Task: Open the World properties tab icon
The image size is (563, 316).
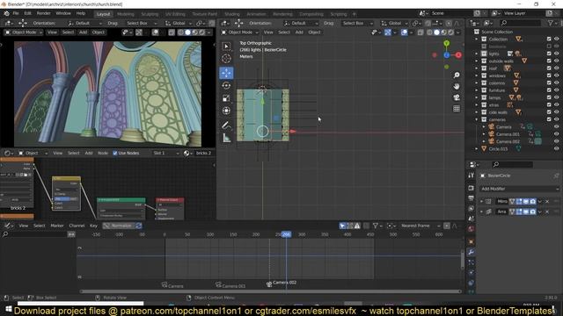Action: (x=472, y=229)
